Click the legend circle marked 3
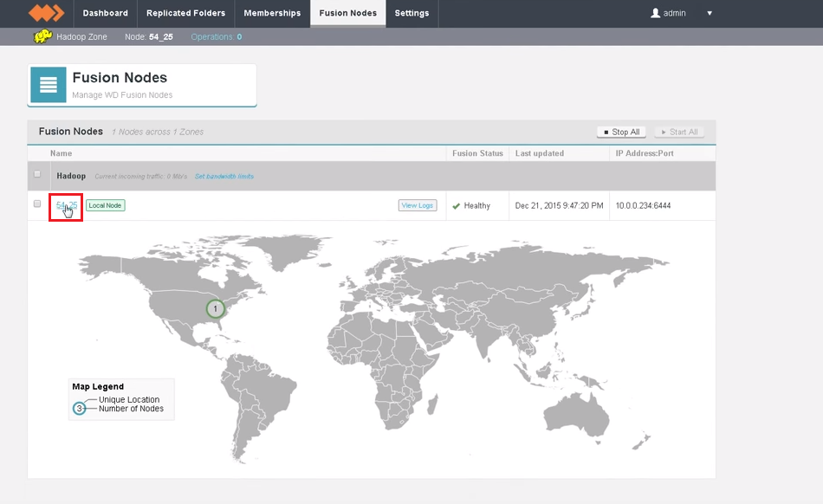 pyautogui.click(x=79, y=408)
